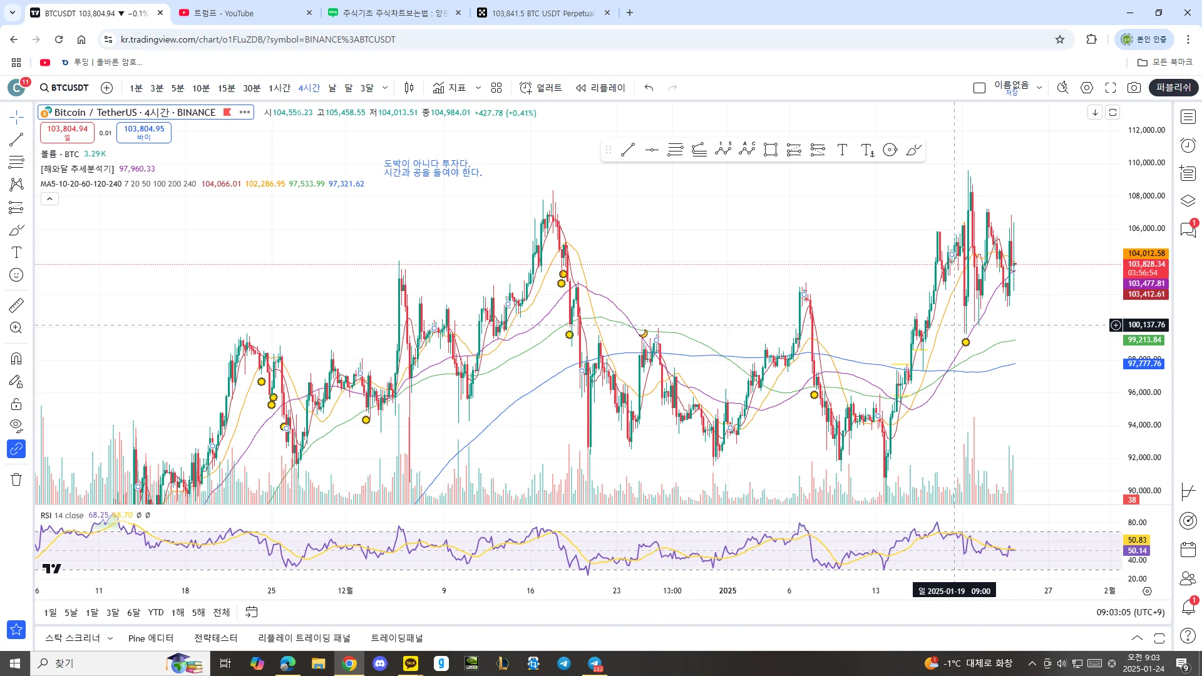Switch to the Pine 에디터 tab
The width and height of the screenshot is (1202, 676).
click(151, 638)
